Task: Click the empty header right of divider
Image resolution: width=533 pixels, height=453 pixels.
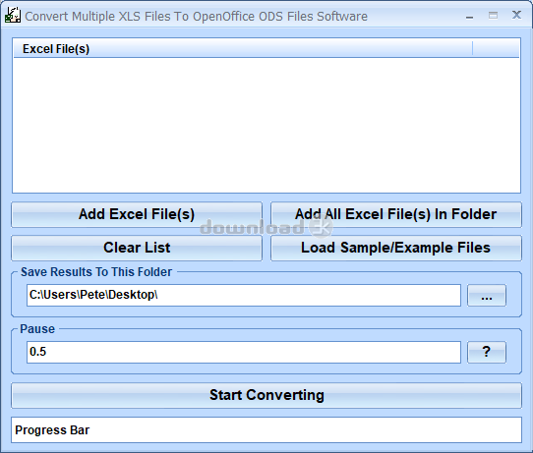Action: click(x=496, y=49)
